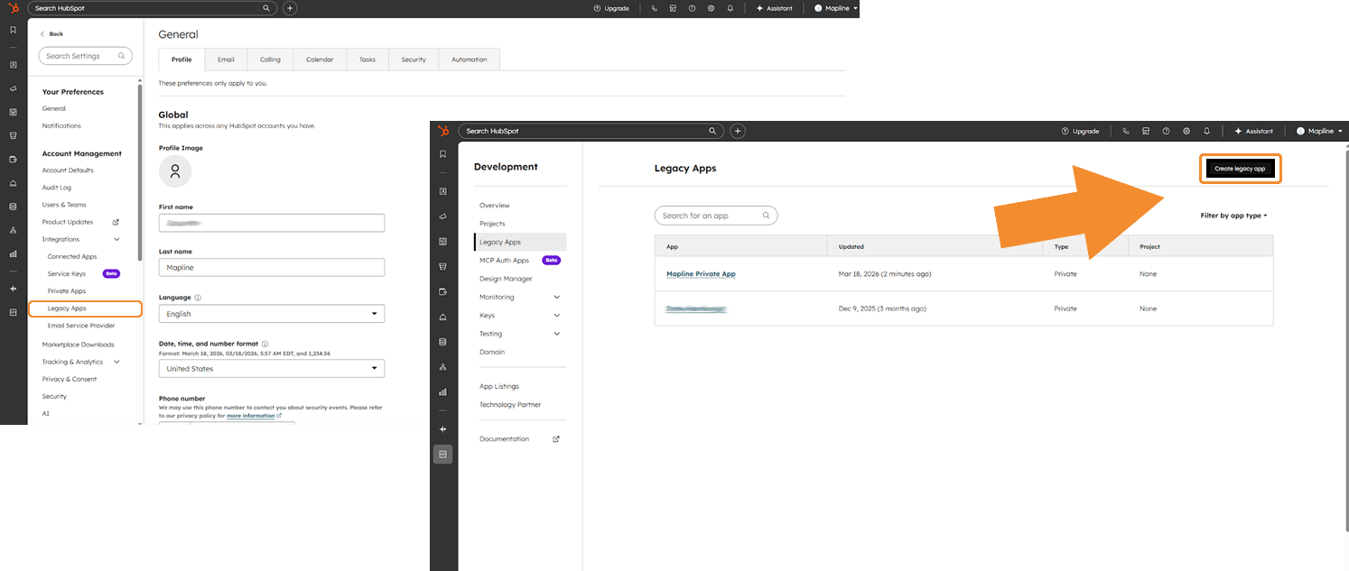Open the Marketing megaphone icon in sidebar

pos(442,216)
